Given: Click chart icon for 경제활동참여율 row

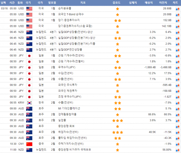Looking at the screenshot, I should point(177,115).
